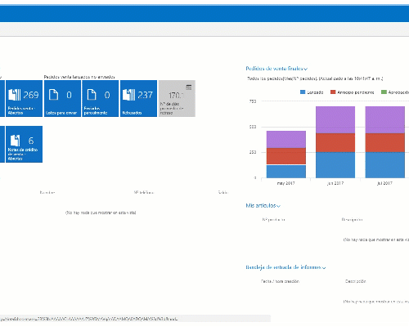The height and width of the screenshot is (327, 409).
Task: Click the 'Descripción' header under Mis artículos
Action: pos(352,220)
